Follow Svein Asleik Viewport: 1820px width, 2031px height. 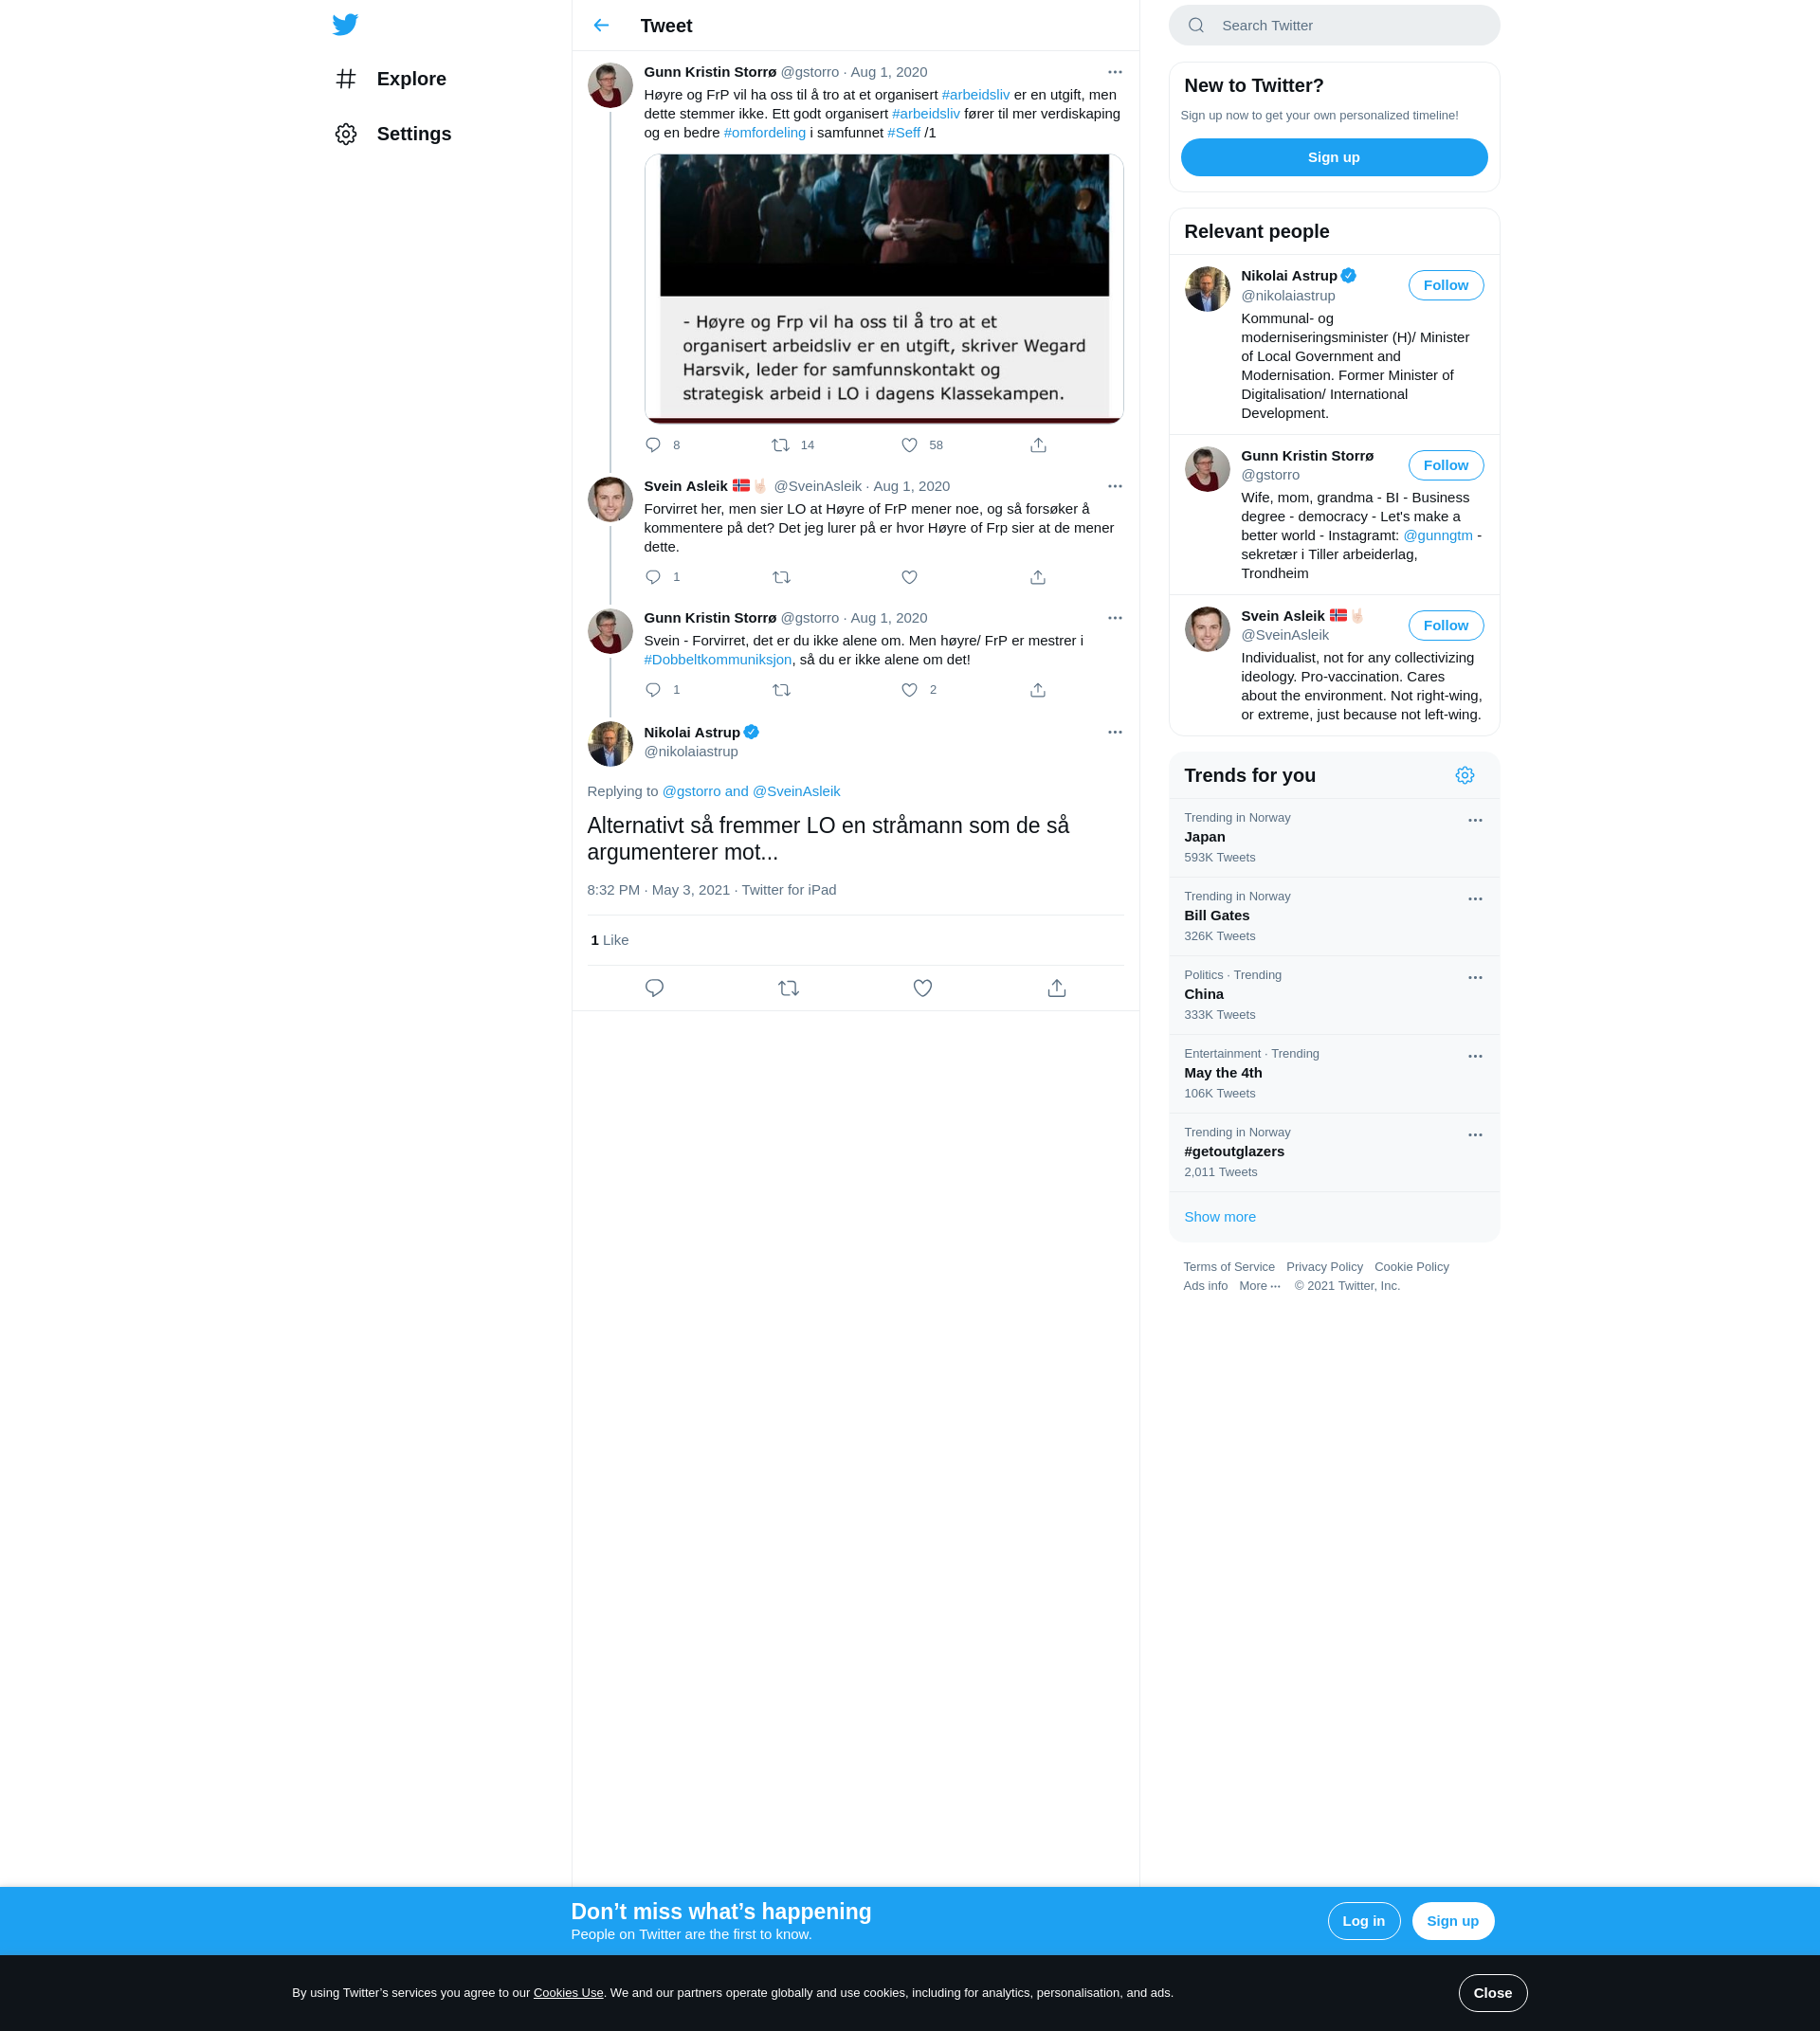tap(1445, 625)
